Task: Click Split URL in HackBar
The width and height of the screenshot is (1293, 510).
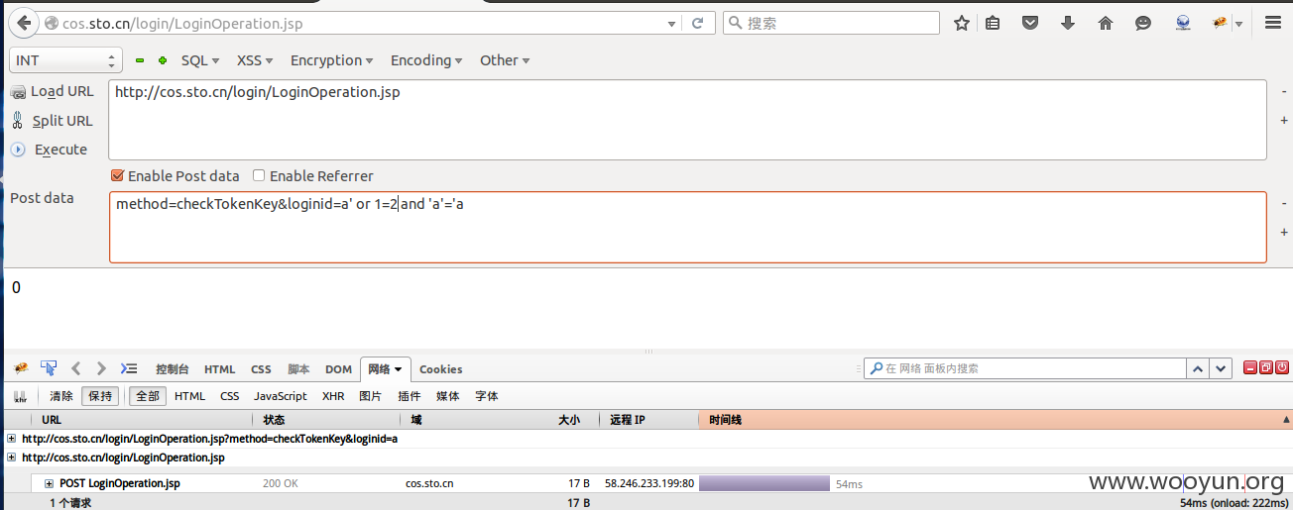Action: [52, 121]
